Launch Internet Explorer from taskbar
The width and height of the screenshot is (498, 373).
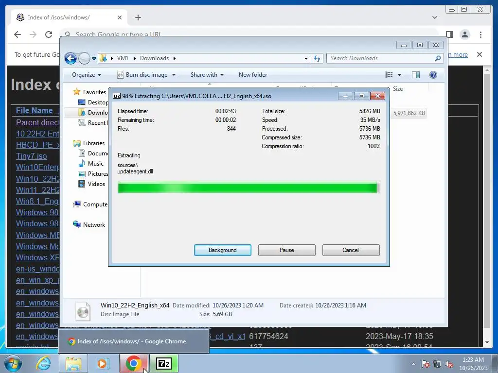click(x=43, y=363)
